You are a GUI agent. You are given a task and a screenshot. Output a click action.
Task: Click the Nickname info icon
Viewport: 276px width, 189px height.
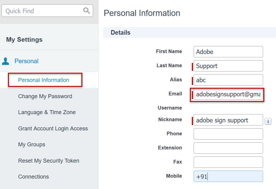(268, 121)
